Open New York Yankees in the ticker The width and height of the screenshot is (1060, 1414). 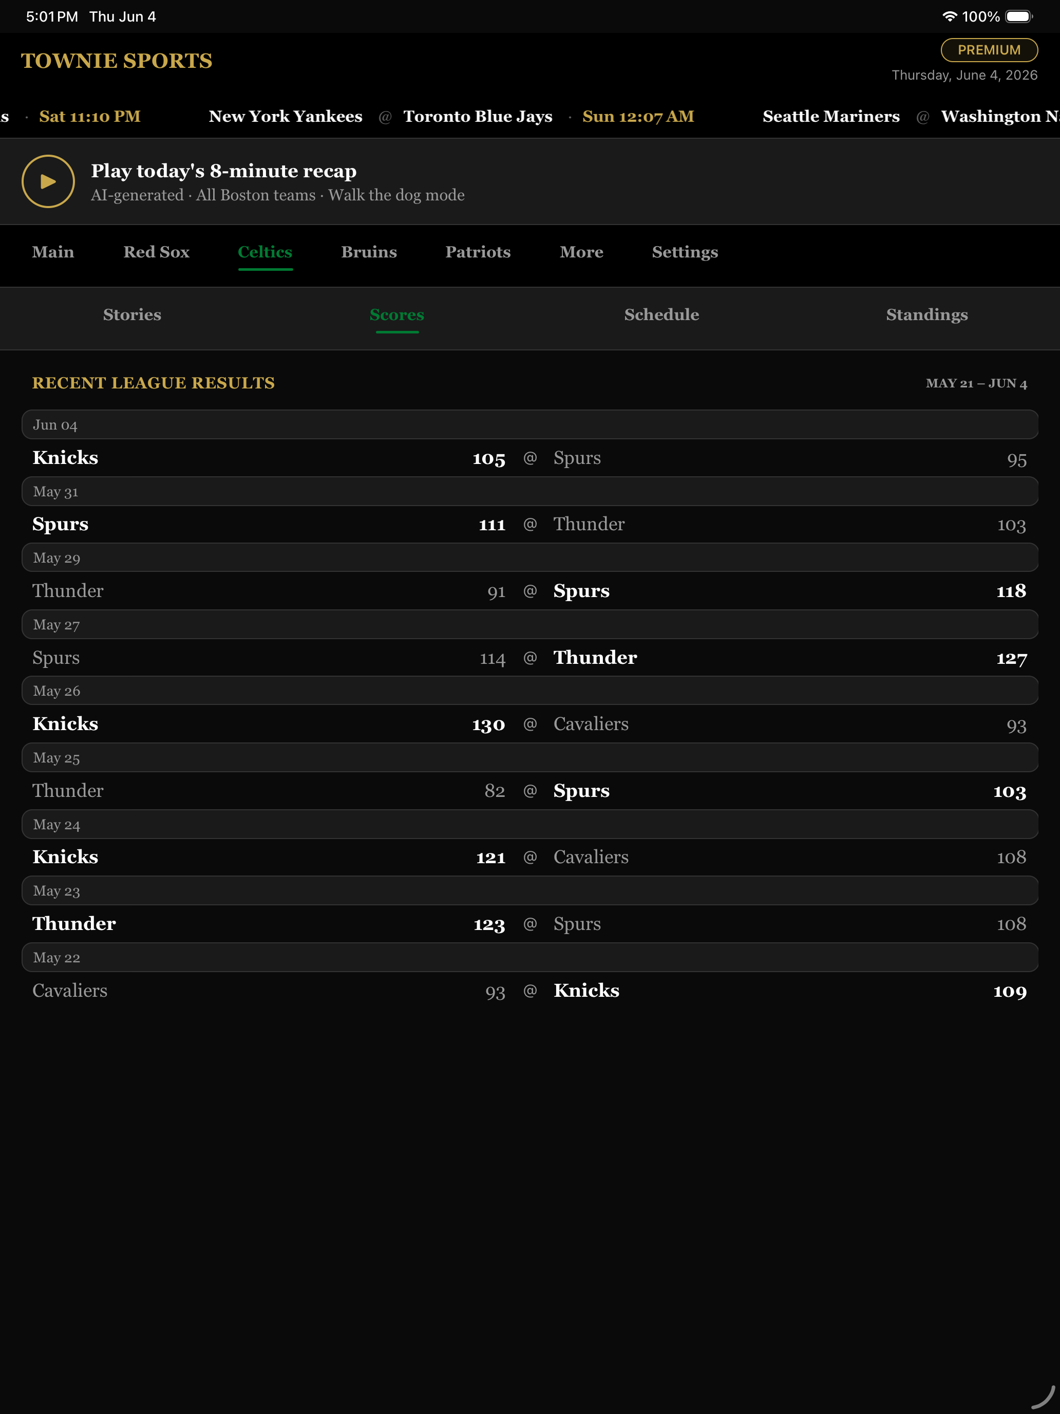(286, 116)
